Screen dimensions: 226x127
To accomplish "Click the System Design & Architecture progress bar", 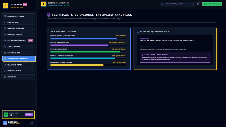I will [x=88, y=39].
